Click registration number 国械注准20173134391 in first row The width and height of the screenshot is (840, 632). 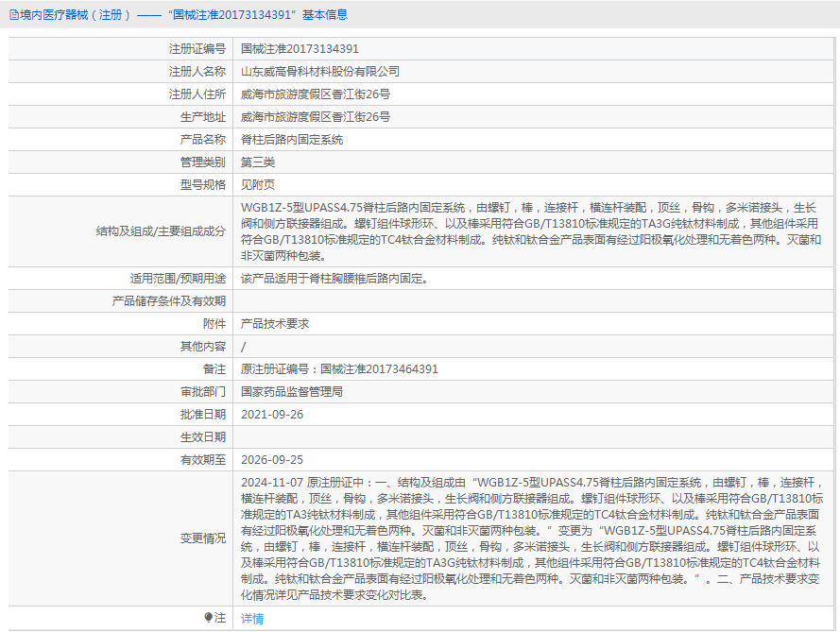tap(300, 49)
